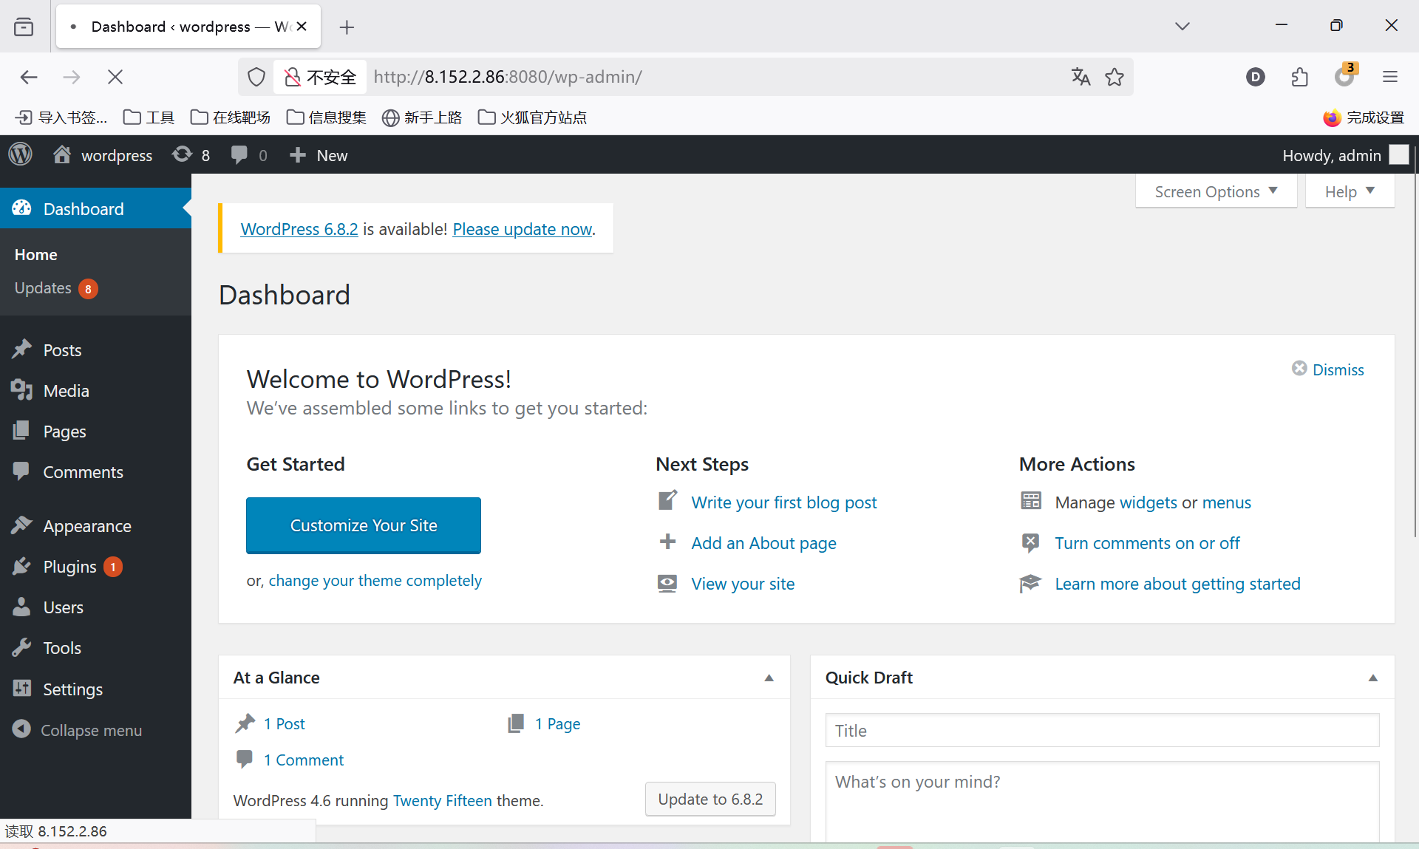This screenshot has width=1419, height=849.
Task: Click the WordPress logo in admin bar
Action: click(x=21, y=154)
